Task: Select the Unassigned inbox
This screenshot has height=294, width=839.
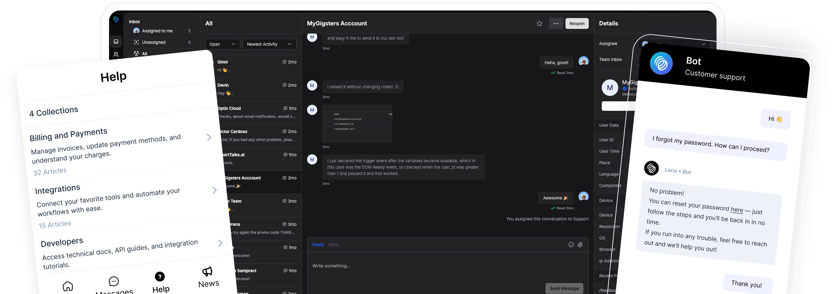Action: pyautogui.click(x=162, y=42)
